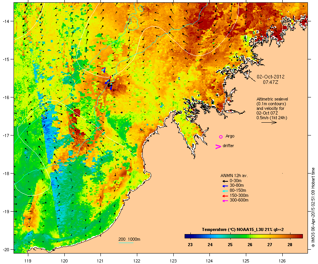This screenshot has width=318, height=264.
Task: Click the black 0-30m legend arrow
Action: [x=225, y=181]
